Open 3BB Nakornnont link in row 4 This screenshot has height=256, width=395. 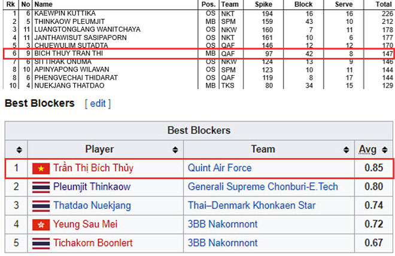coord(223,224)
